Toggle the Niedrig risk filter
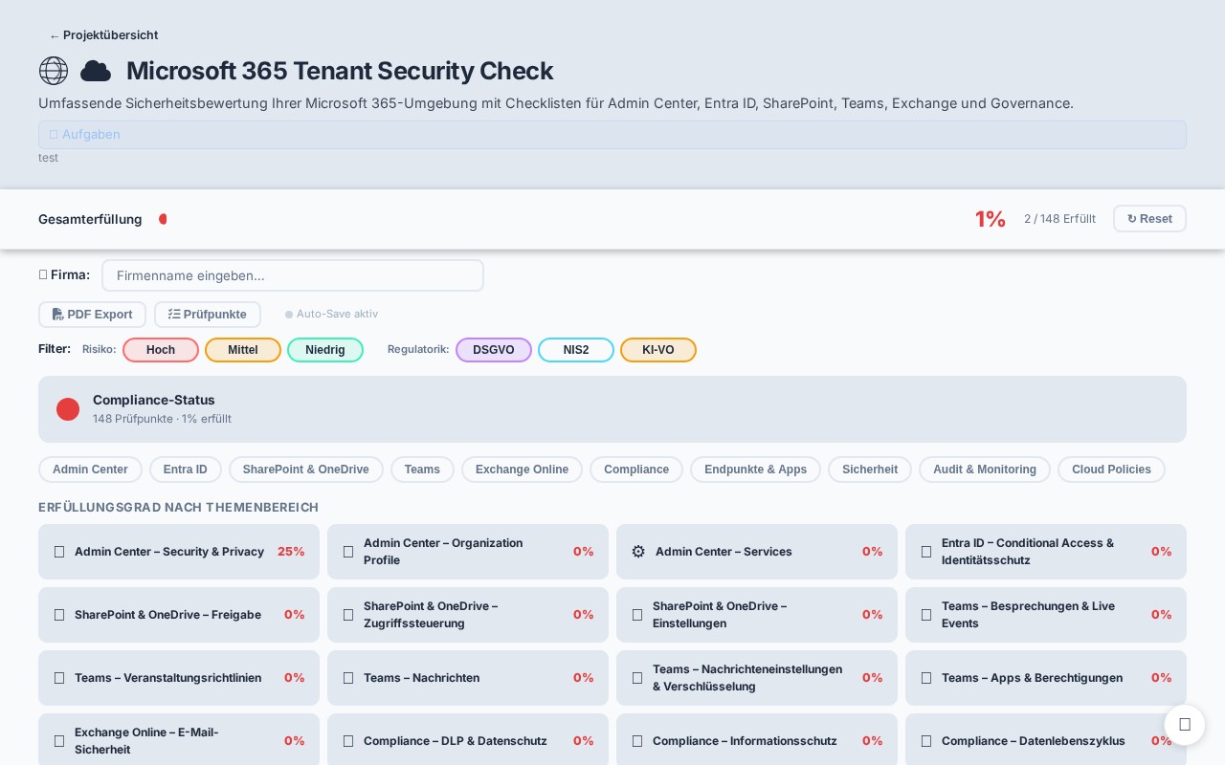Image resolution: width=1225 pixels, height=765 pixels. point(325,350)
